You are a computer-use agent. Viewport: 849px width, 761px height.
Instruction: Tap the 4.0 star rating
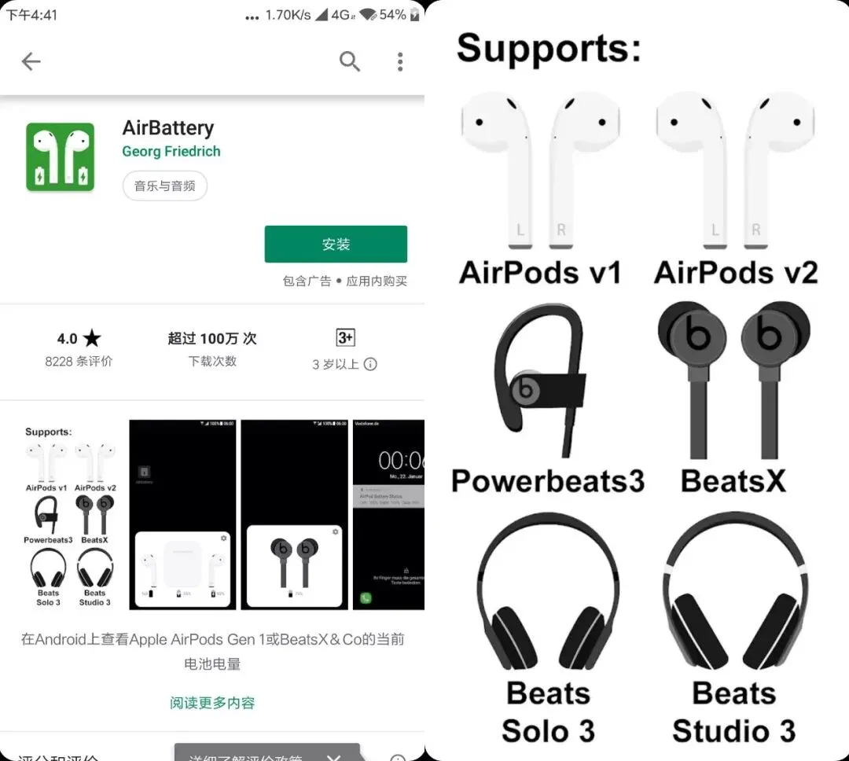click(79, 339)
